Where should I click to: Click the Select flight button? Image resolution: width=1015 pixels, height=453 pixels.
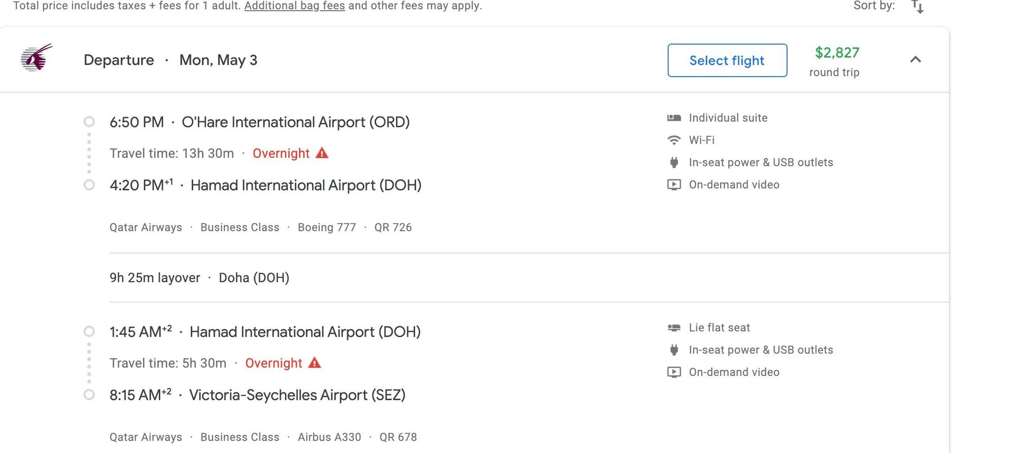tap(727, 60)
